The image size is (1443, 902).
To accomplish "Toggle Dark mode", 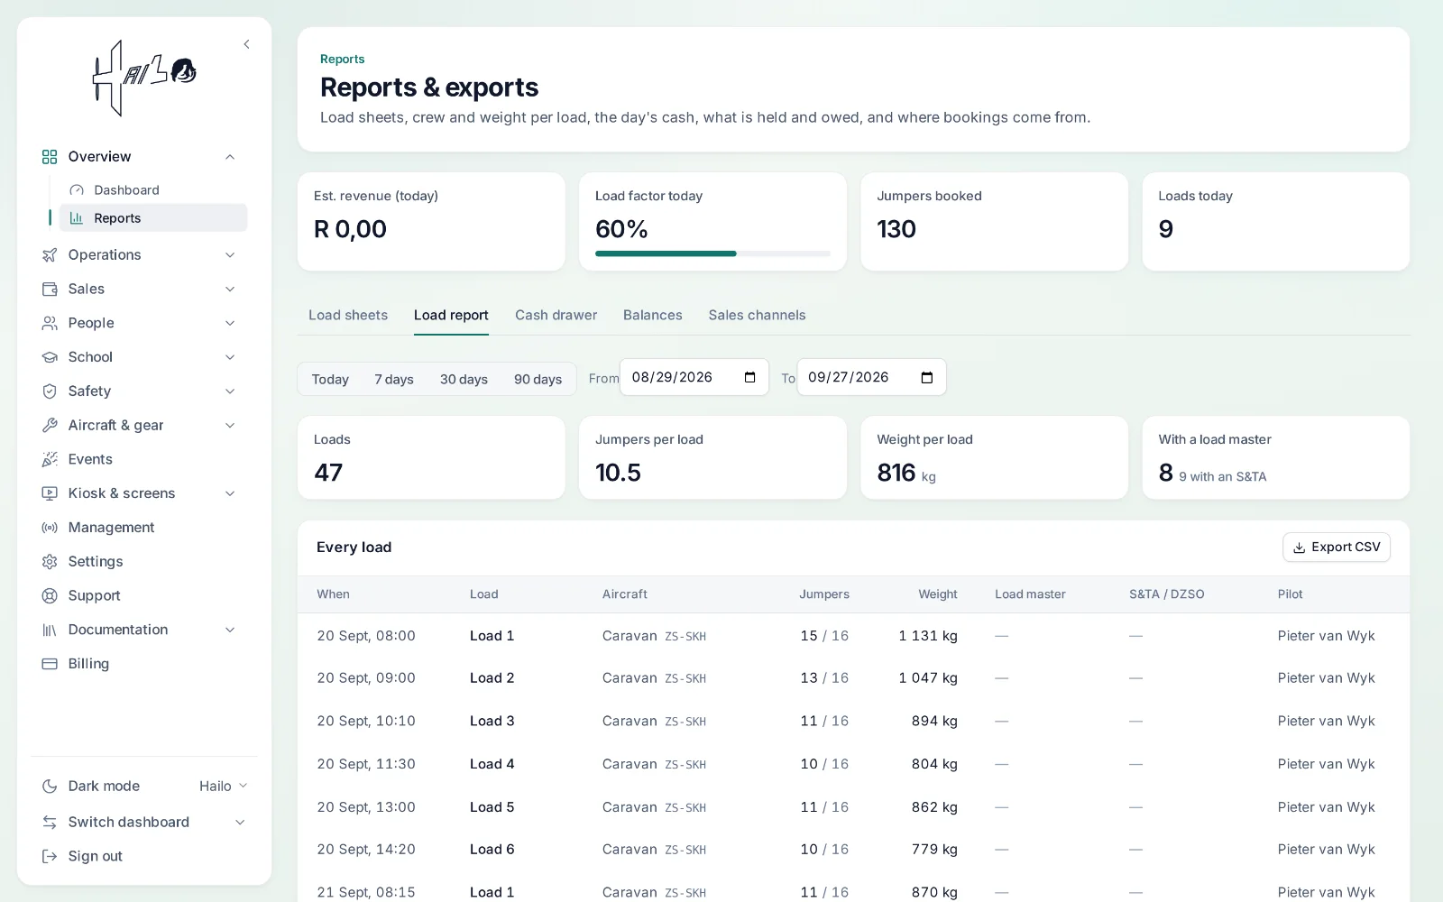I will point(90,787).
